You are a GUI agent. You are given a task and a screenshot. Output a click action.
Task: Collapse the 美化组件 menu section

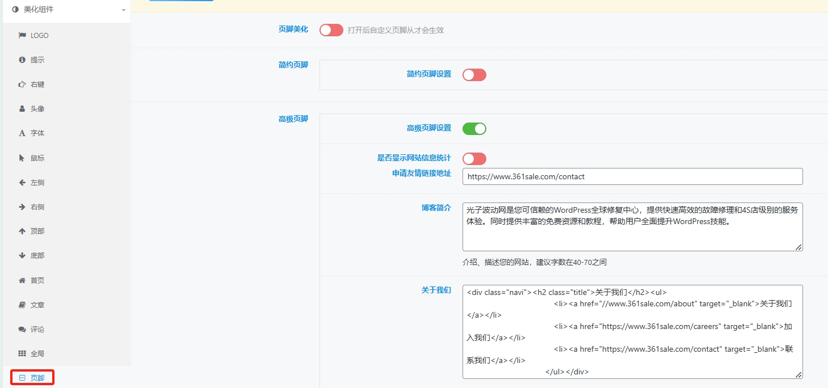[66, 10]
